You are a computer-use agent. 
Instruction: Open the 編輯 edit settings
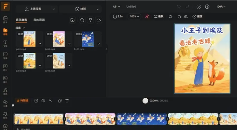(159, 16)
